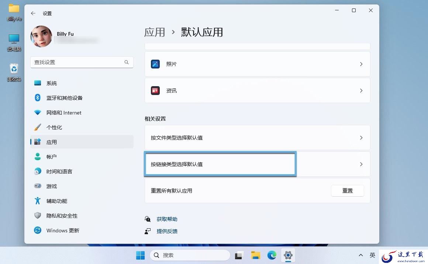Click the 查找设置 search field
The height and width of the screenshot is (264, 428).
[x=82, y=62]
